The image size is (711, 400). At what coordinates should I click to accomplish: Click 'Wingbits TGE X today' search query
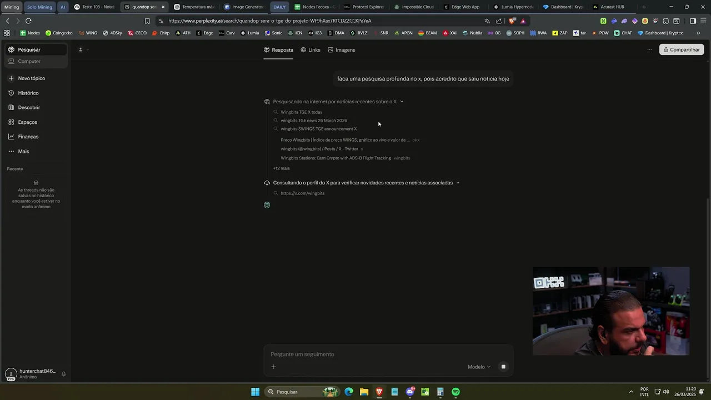pyautogui.click(x=301, y=112)
